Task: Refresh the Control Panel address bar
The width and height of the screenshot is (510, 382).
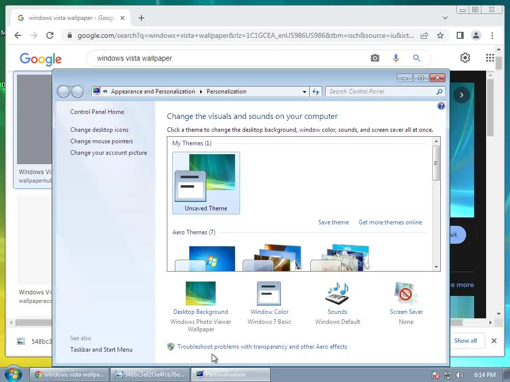Action: coord(315,92)
